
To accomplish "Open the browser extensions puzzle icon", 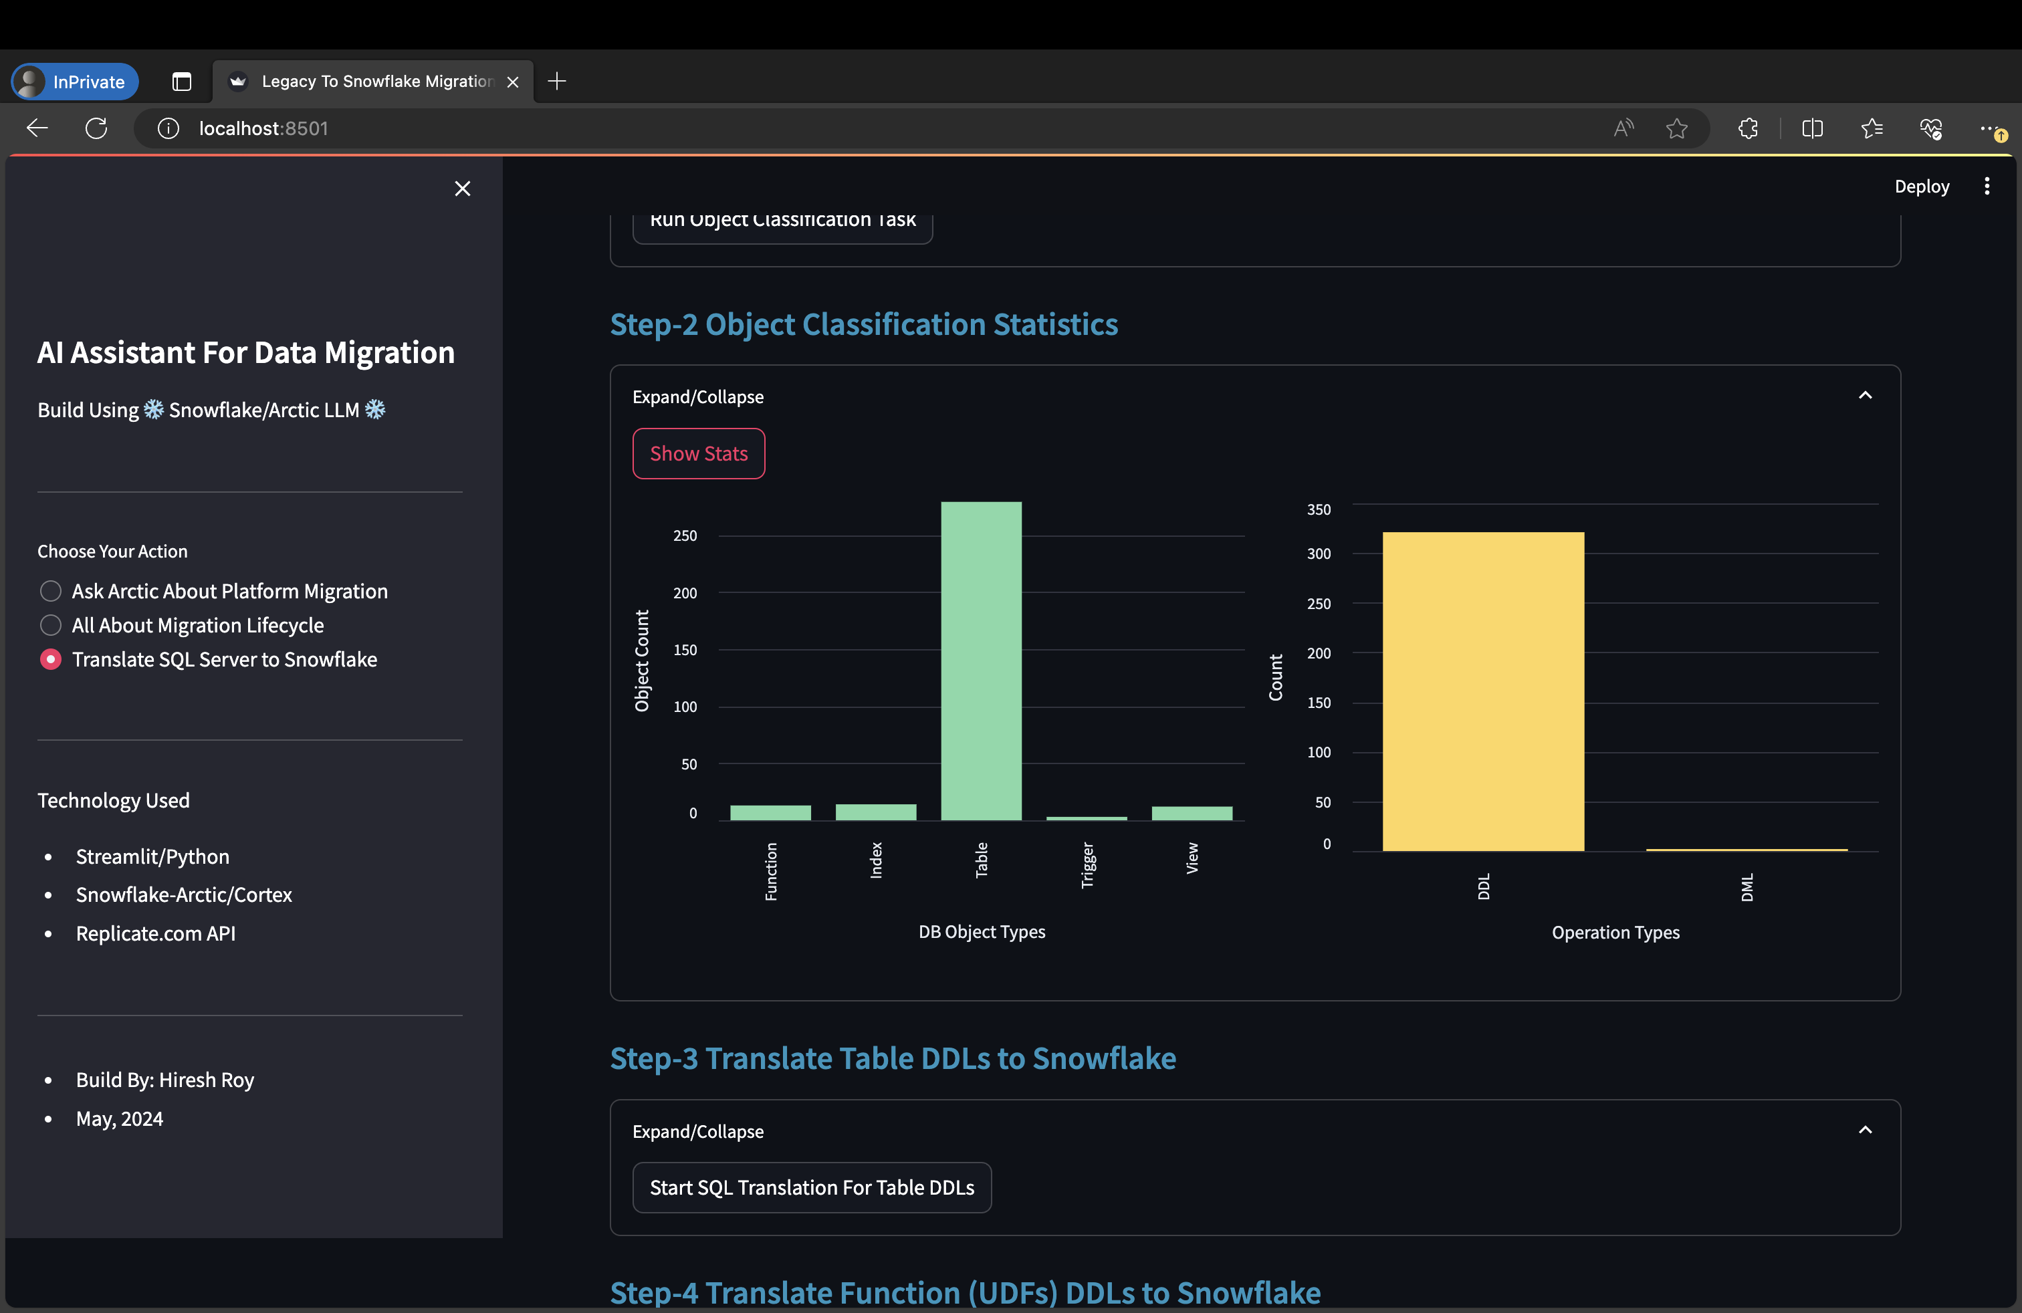I will coord(1748,128).
